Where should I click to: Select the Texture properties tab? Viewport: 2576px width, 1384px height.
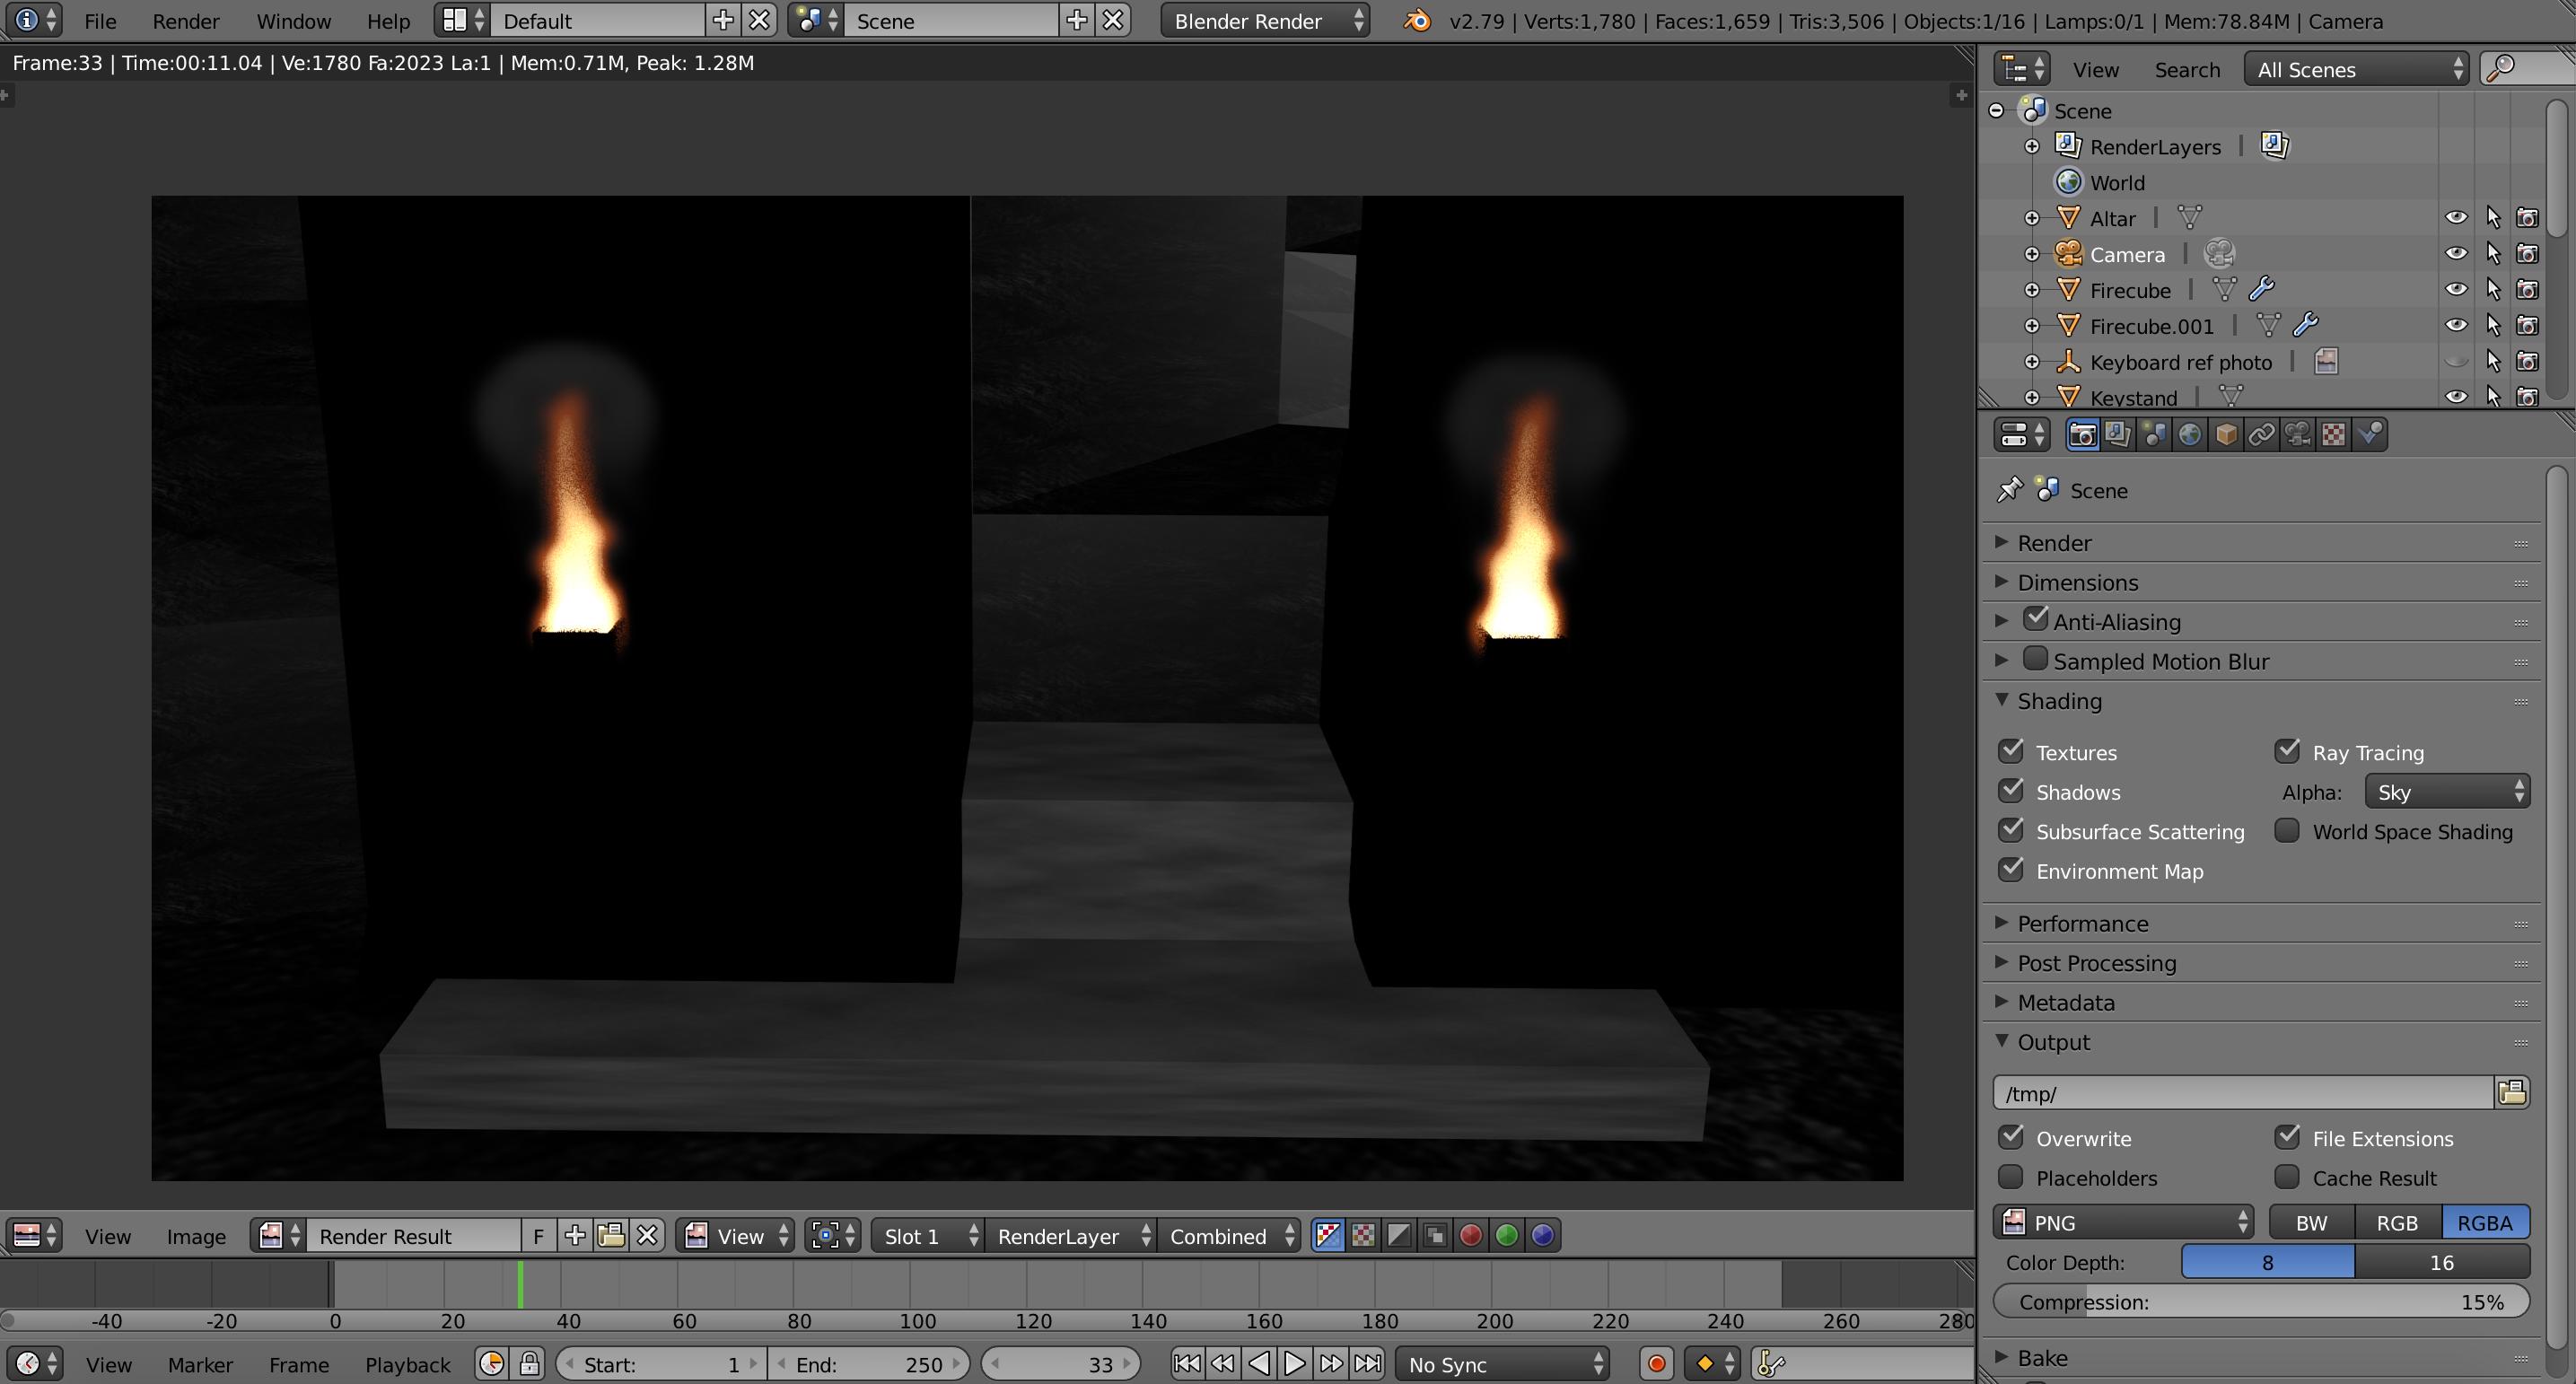2333,434
